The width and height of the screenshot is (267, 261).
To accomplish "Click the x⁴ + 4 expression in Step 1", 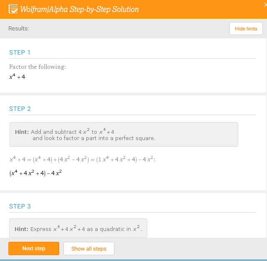I will 17,77.
